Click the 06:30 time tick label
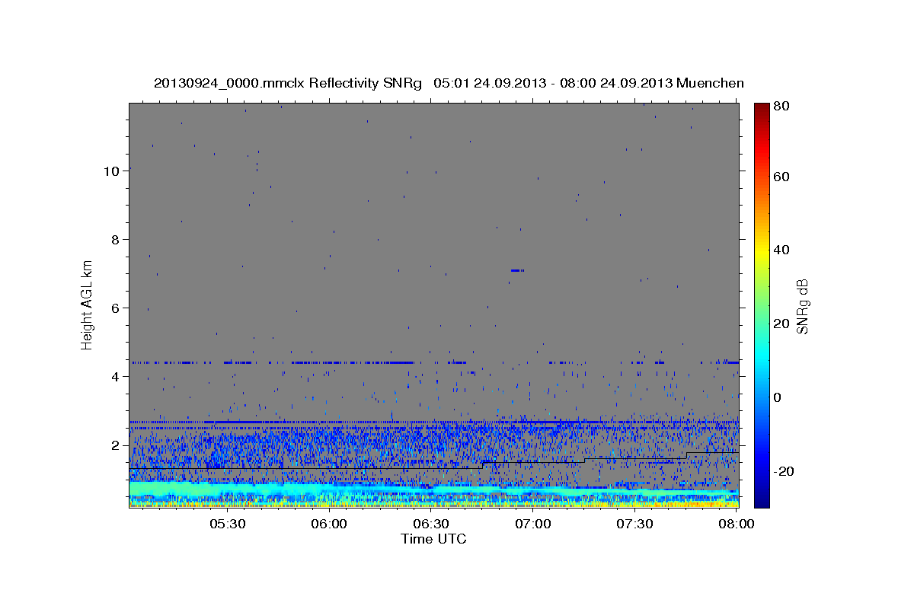Image resolution: width=914 pixels, height=609 pixels. (431, 524)
